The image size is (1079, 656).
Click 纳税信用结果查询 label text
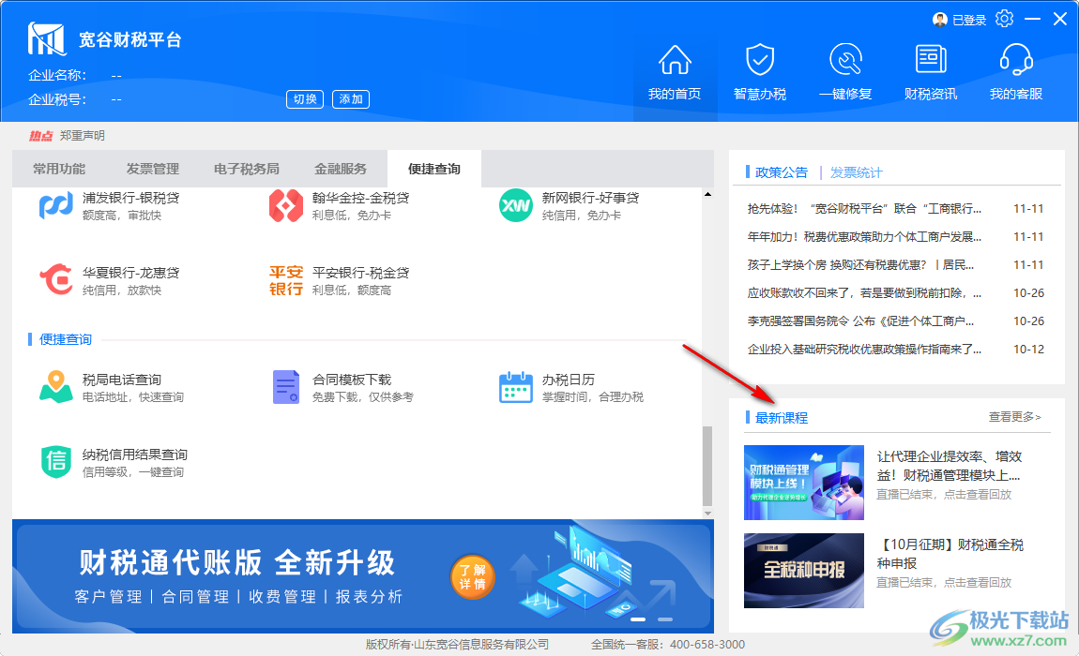tap(135, 455)
